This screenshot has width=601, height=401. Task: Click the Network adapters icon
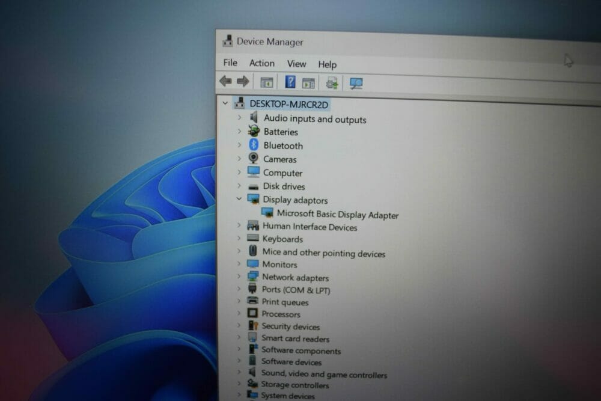[x=253, y=276]
